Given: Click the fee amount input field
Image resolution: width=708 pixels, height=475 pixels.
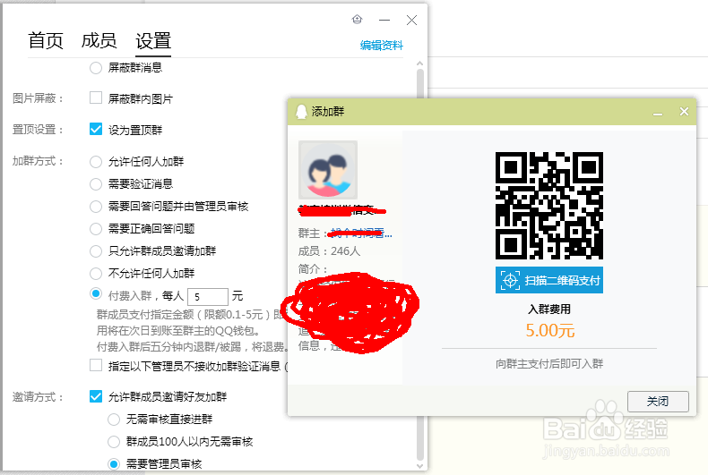Looking at the screenshot, I should (208, 296).
